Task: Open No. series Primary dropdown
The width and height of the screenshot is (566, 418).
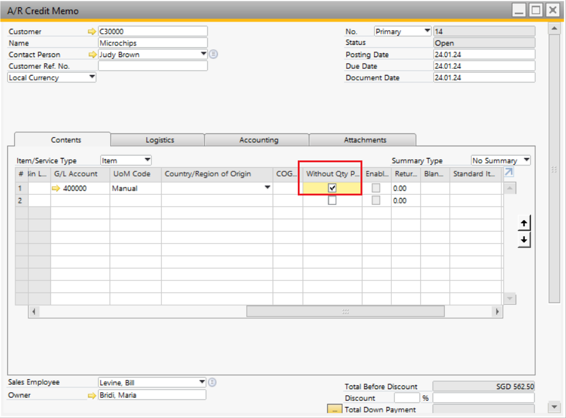Action: coord(427,31)
